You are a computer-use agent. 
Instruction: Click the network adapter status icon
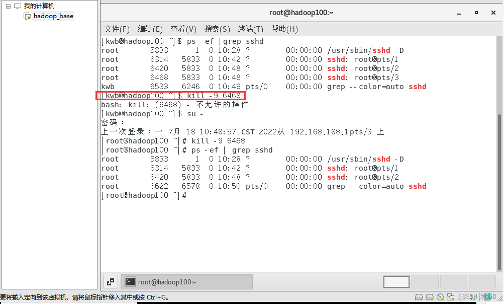[x=451, y=297]
